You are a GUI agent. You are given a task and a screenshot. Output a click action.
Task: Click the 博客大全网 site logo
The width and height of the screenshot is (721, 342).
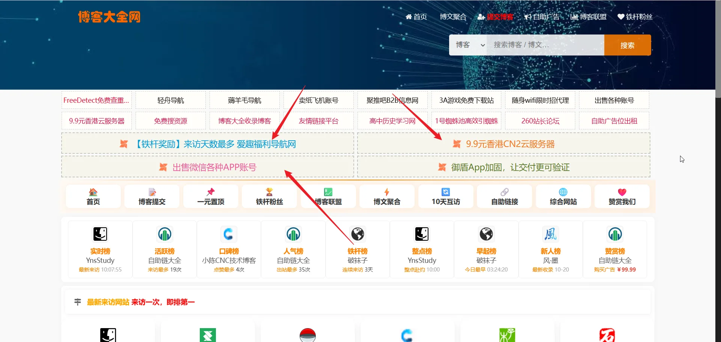coord(109,17)
